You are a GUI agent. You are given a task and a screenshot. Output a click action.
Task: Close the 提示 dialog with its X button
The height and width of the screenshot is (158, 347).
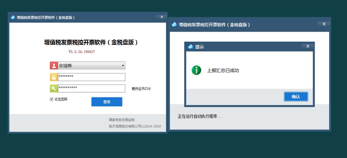point(308,46)
